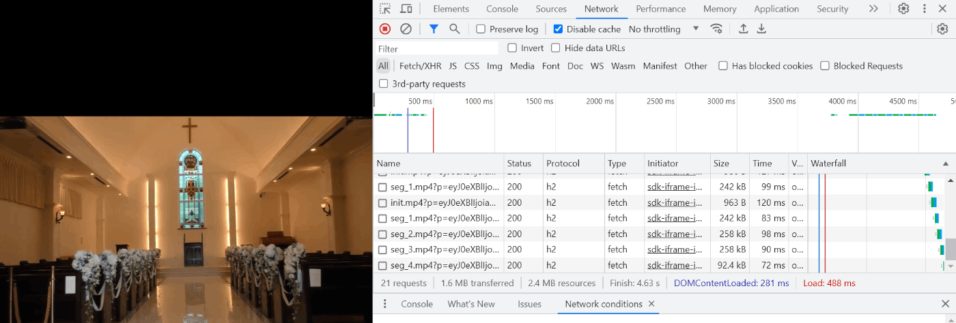Filter requests by WS type

[x=597, y=66]
